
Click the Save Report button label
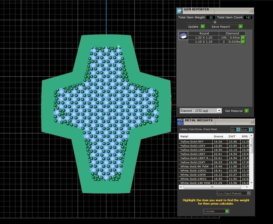click(x=221, y=27)
